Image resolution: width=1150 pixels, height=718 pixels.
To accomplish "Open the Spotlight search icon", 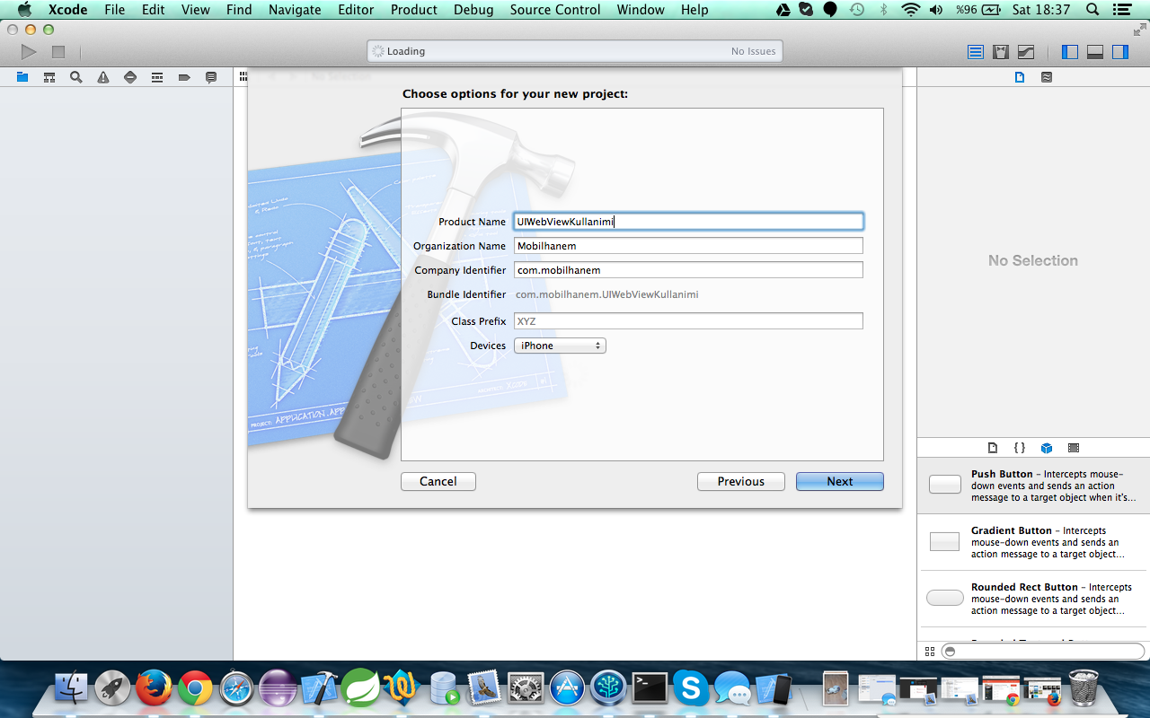I will [x=1092, y=10].
